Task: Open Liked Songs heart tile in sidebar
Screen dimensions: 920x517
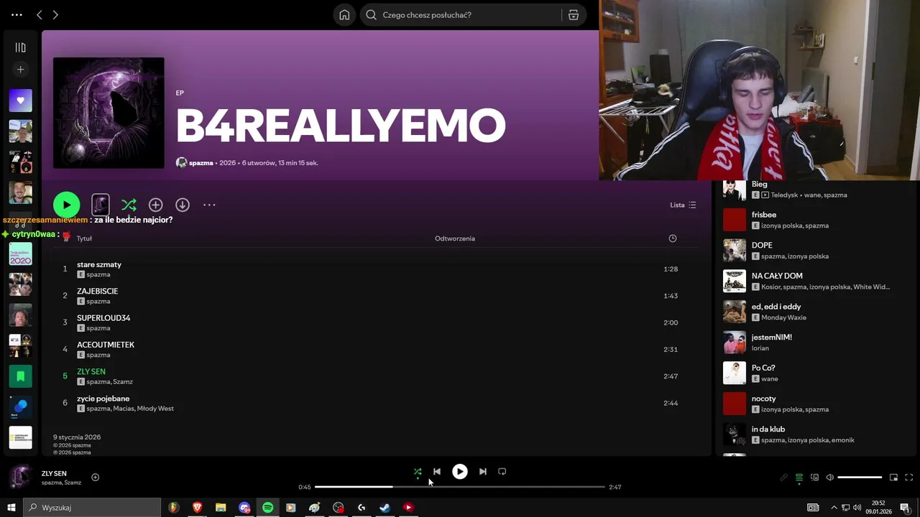Action: click(20, 101)
